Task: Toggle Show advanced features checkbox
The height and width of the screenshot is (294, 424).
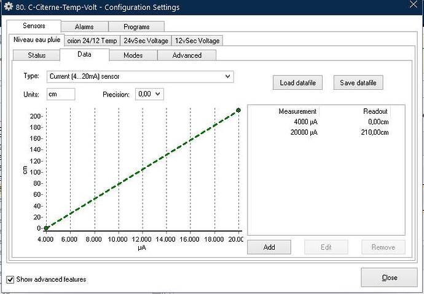Action: coord(10,279)
